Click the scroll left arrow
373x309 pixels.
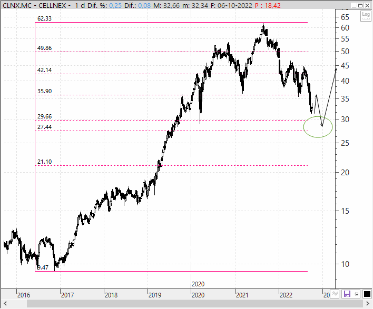coord(5,304)
